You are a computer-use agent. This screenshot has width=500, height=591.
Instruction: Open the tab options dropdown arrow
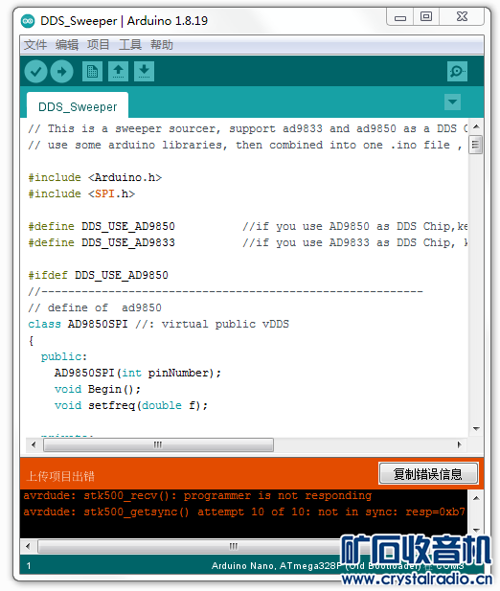(x=452, y=102)
